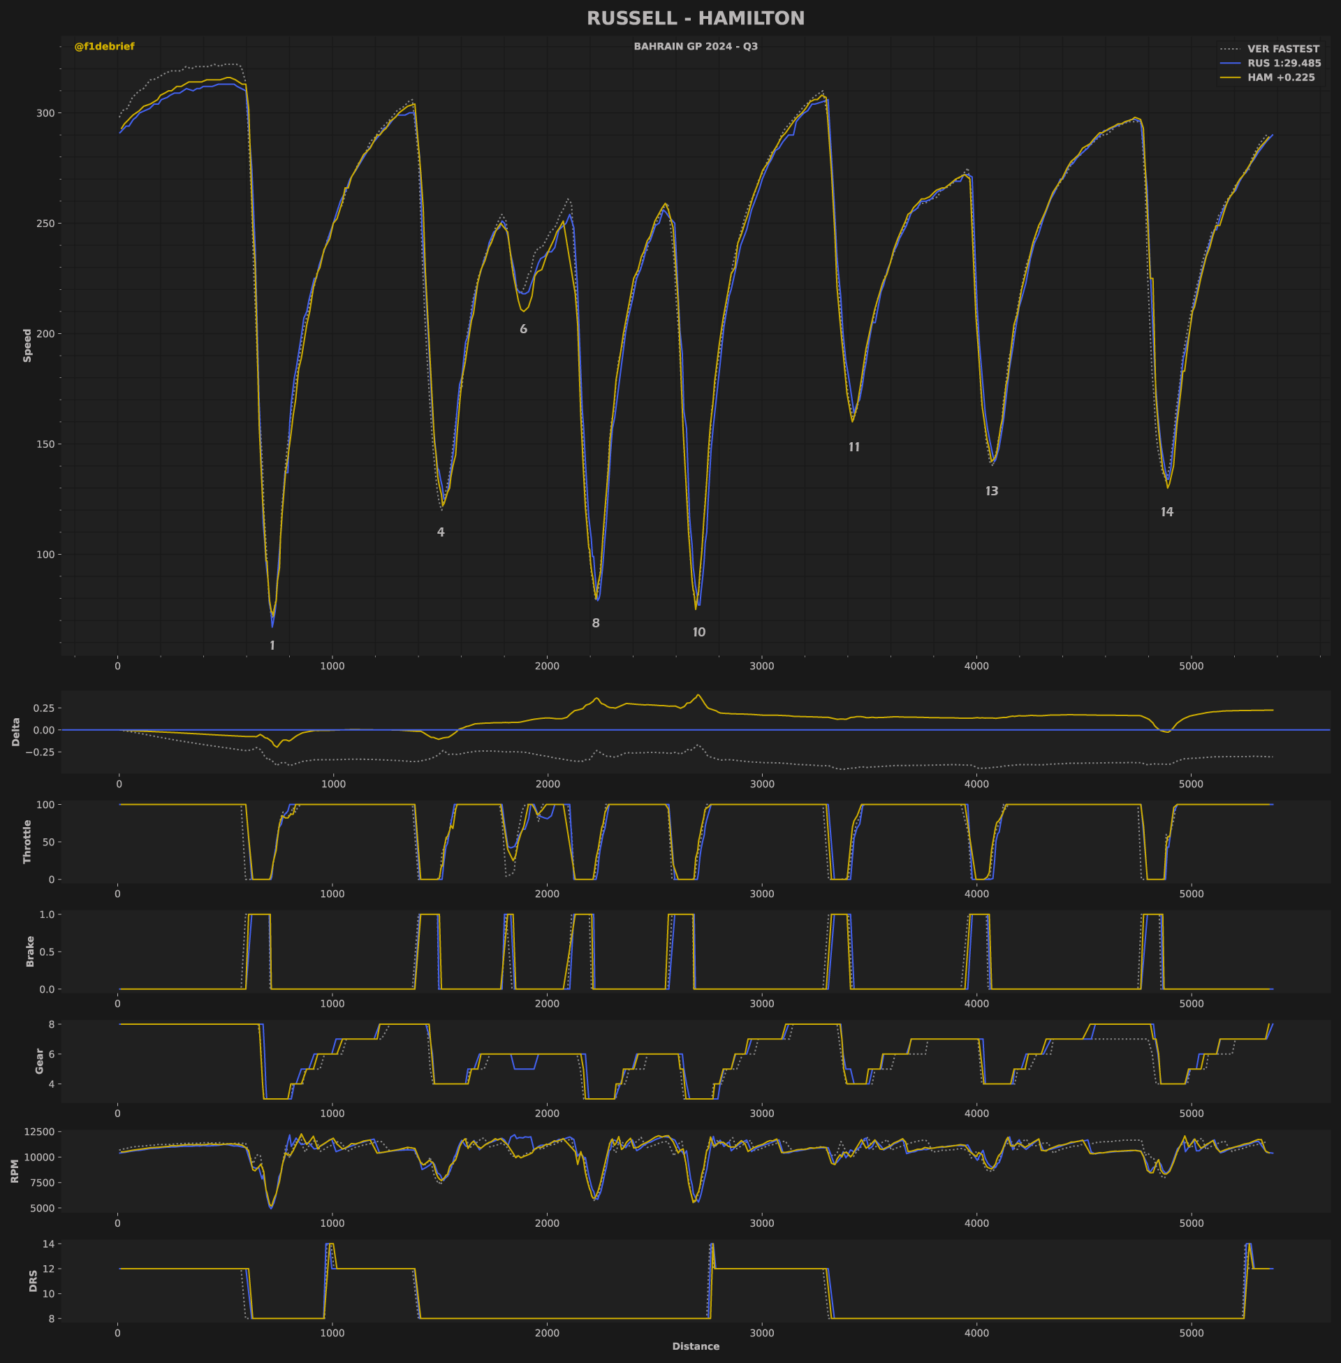Image resolution: width=1341 pixels, height=1363 pixels.
Task: Click the @f1debrief watermark handle
Action: click(x=104, y=47)
